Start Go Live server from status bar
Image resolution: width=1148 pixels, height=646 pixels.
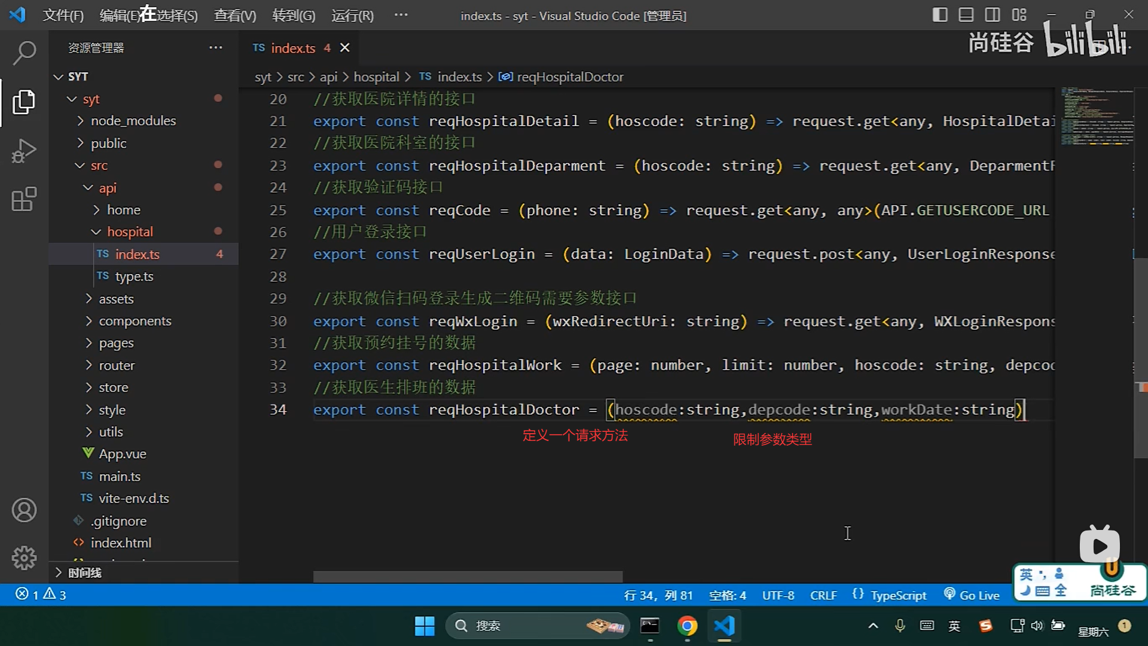tap(972, 595)
